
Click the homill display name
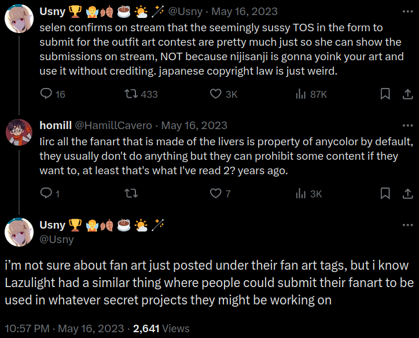click(x=54, y=126)
